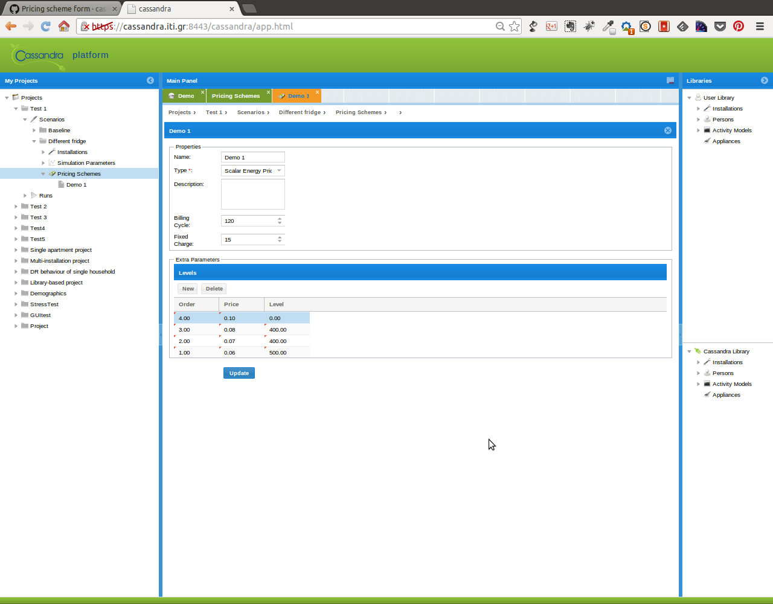This screenshot has height=604, width=773.
Task: Click the Evernote clipper extension icon
Action: 570,26
